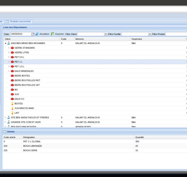
Task: Click the Actualiser refresh icon
Action: 37,34
